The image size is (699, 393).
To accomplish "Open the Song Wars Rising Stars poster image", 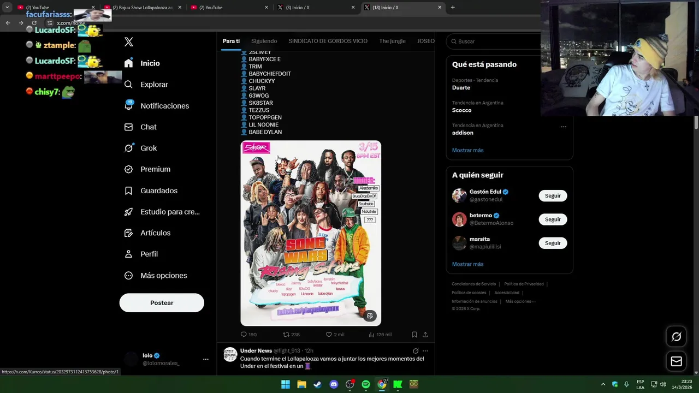I will click(311, 233).
